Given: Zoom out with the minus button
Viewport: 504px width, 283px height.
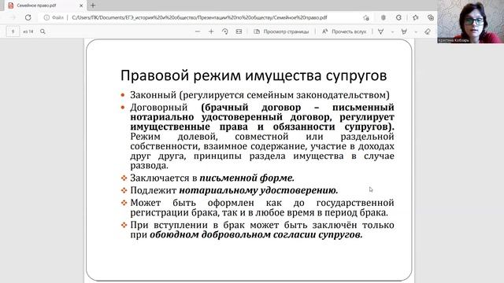Looking at the screenshot, I should (x=198, y=31).
